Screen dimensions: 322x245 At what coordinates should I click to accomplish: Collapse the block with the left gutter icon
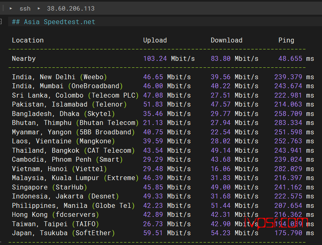[1, 22]
